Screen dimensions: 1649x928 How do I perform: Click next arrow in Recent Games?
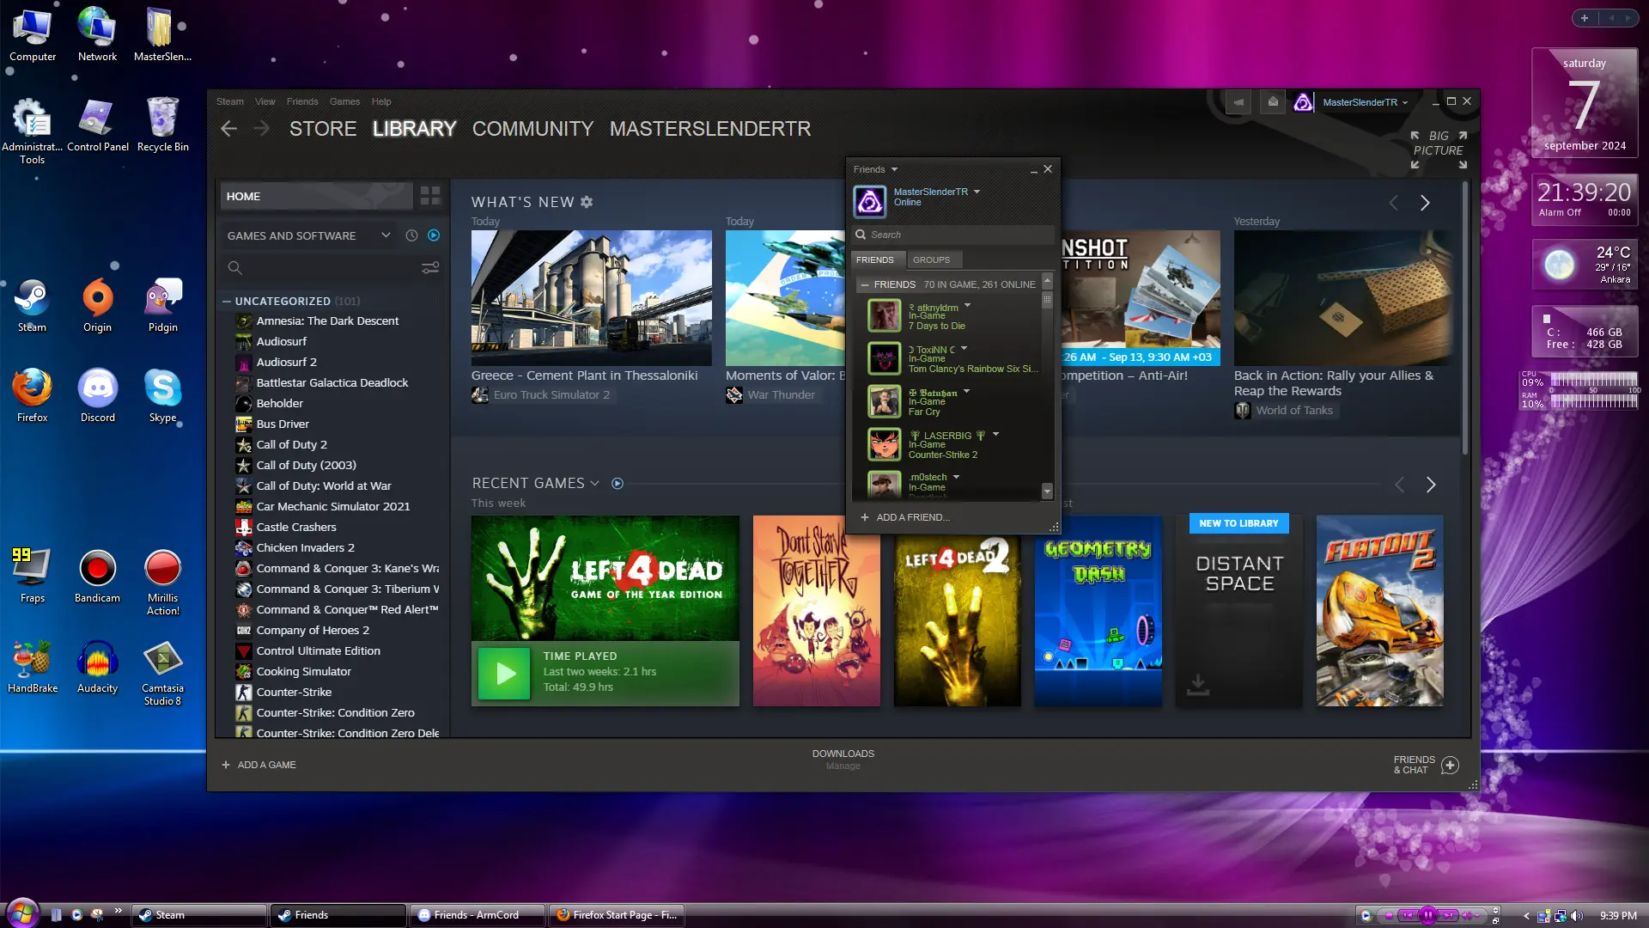(1431, 485)
